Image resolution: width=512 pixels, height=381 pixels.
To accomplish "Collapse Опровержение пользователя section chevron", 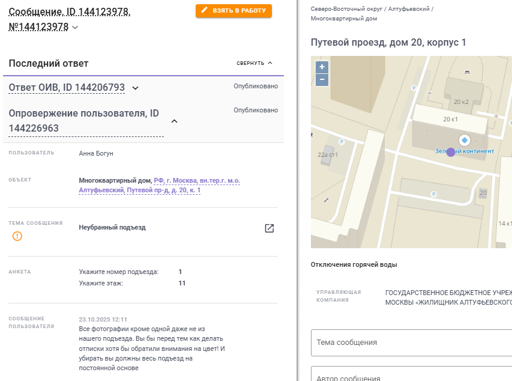I will coord(174,121).
